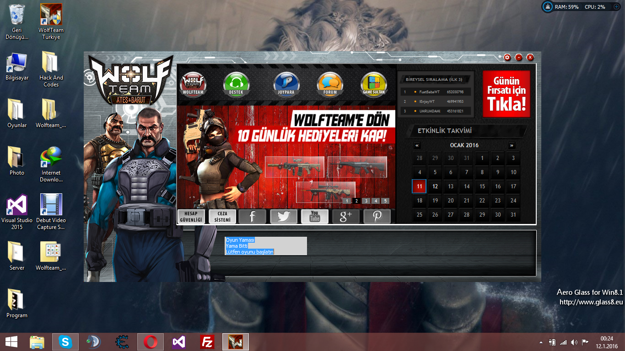Go to previous month in calendar
The height and width of the screenshot is (351, 625).
417,146
